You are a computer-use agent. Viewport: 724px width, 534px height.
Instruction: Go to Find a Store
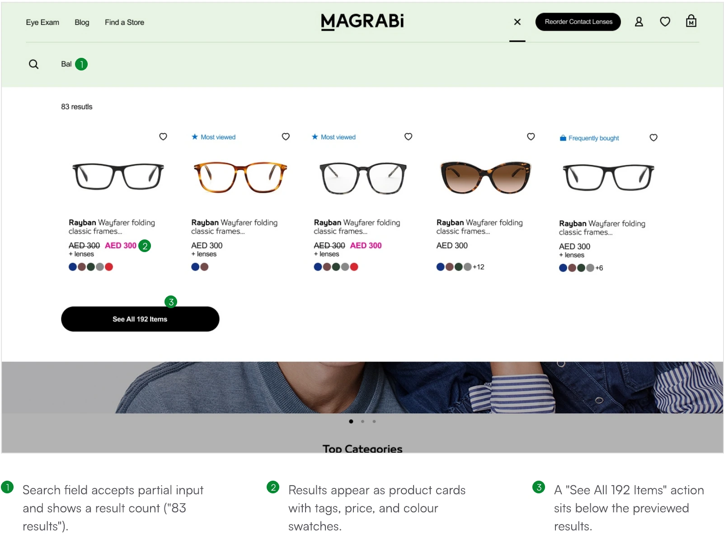click(x=124, y=22)
